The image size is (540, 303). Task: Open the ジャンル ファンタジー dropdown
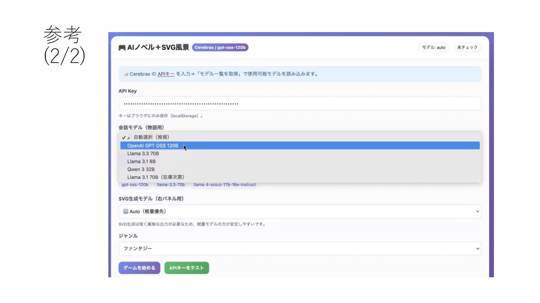tap(300, 249)
